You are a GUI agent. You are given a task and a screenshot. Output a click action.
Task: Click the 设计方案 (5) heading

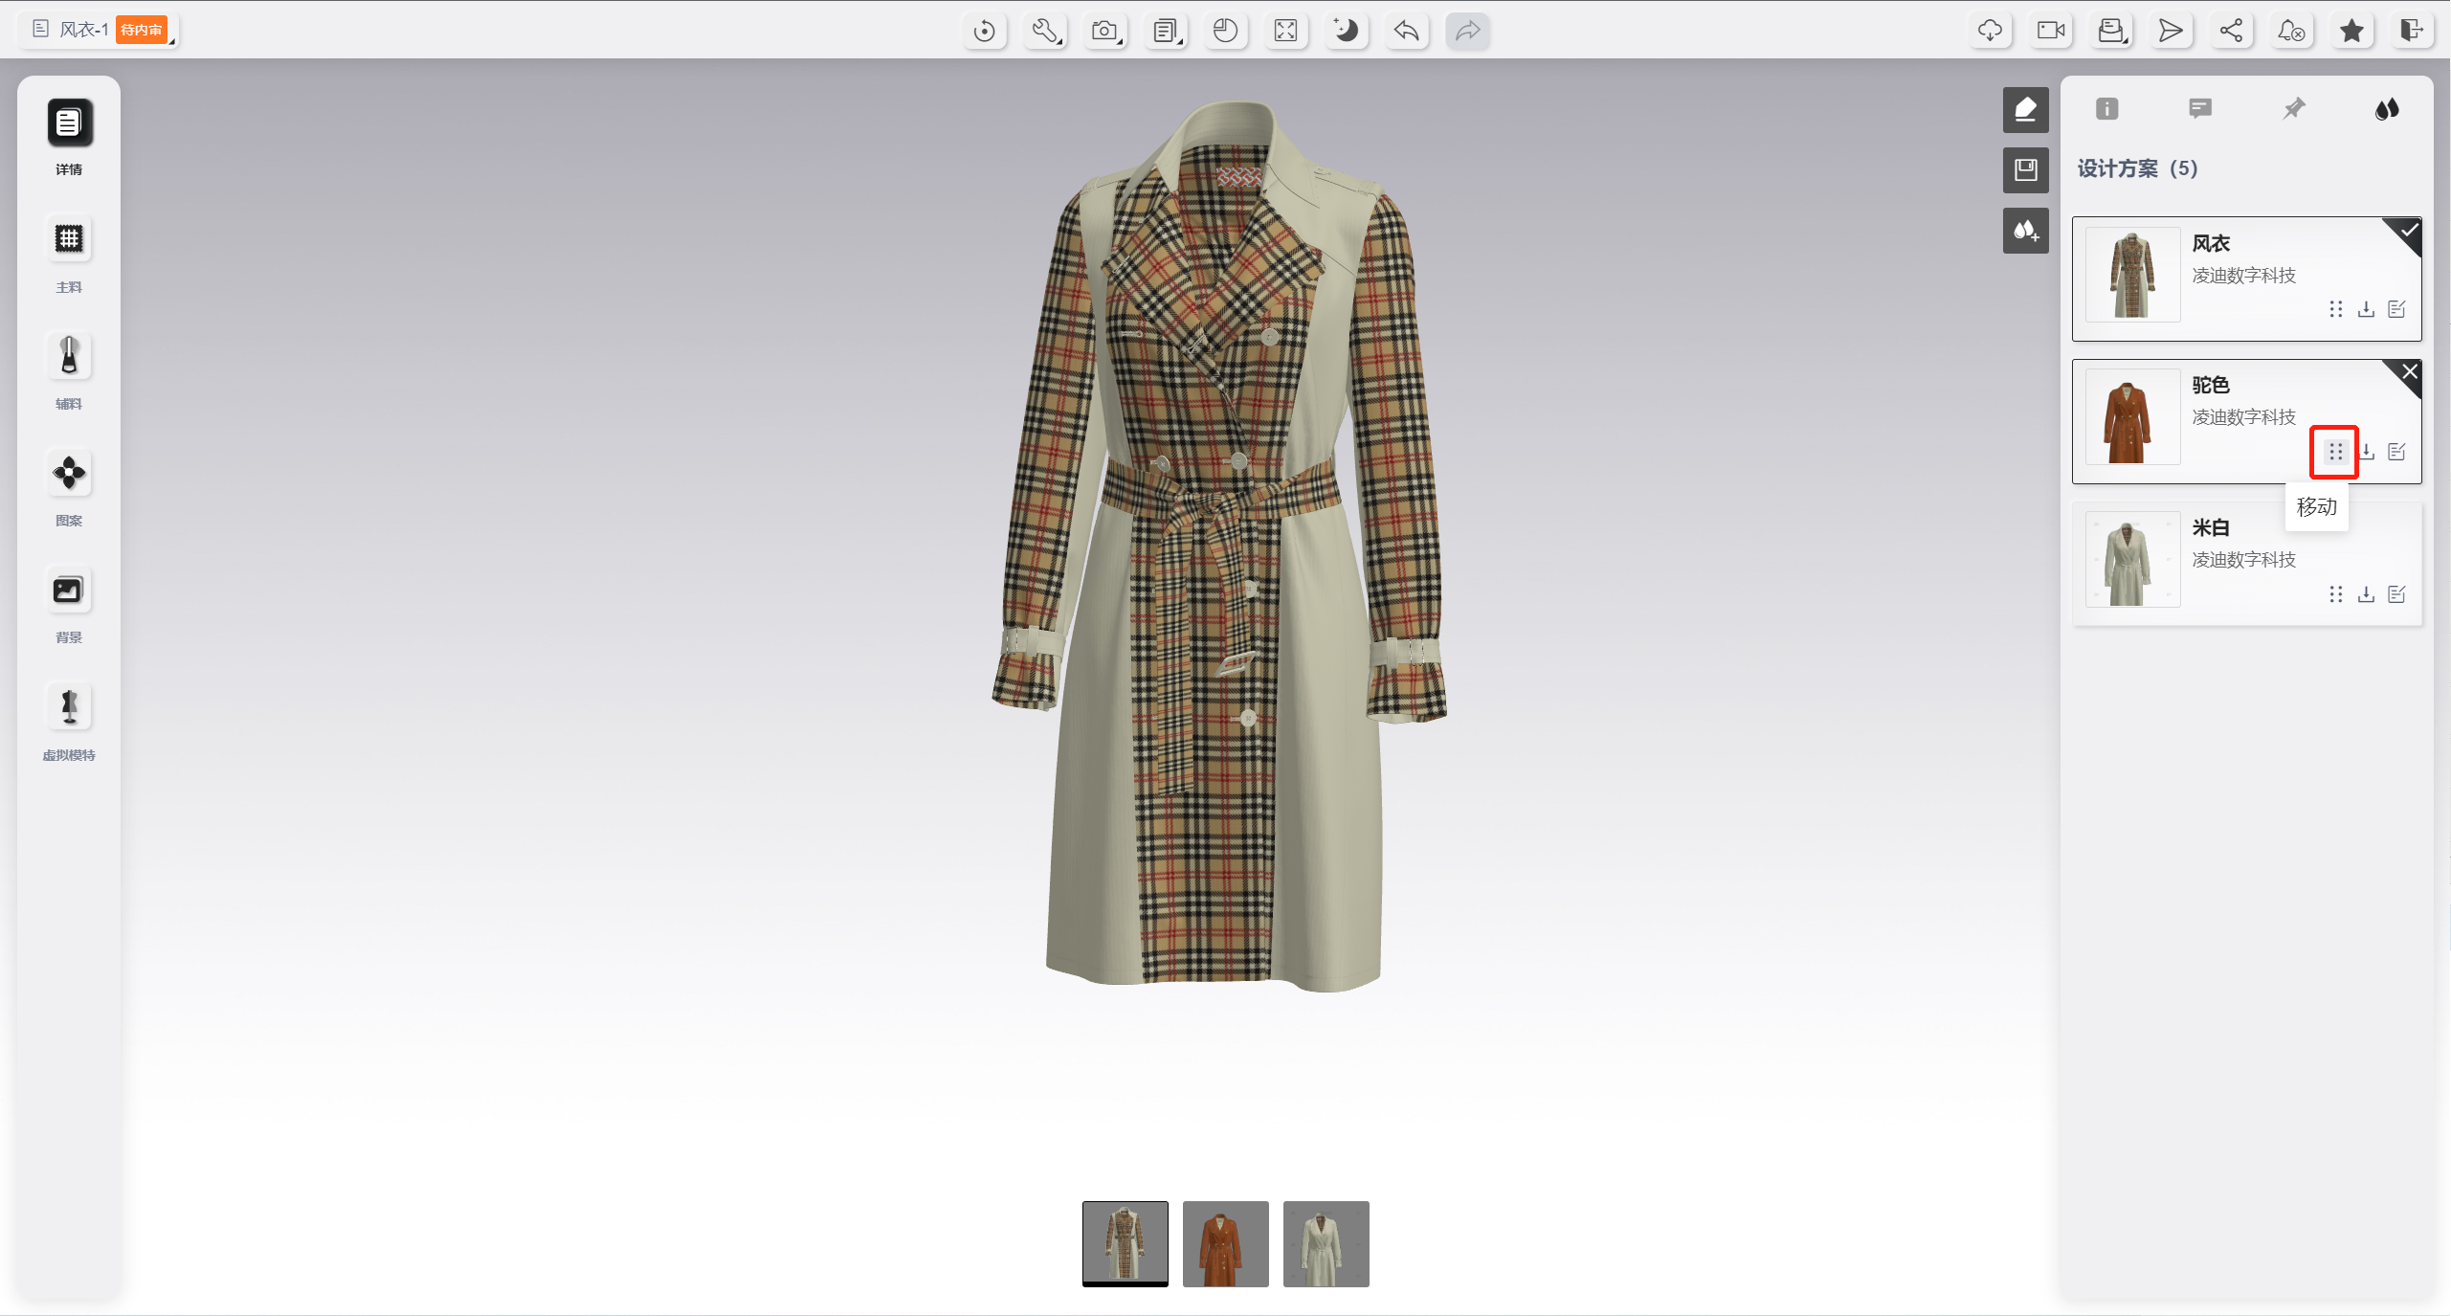[x=2137, y=168]
